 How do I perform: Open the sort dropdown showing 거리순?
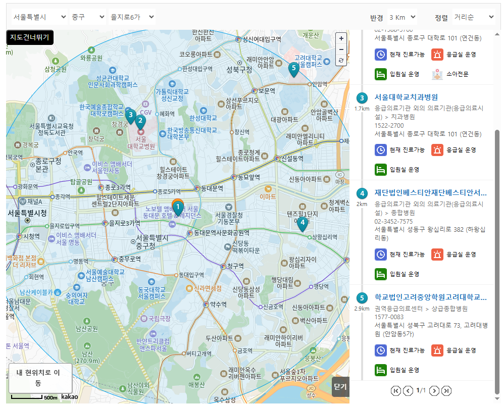tap(474, 17)
